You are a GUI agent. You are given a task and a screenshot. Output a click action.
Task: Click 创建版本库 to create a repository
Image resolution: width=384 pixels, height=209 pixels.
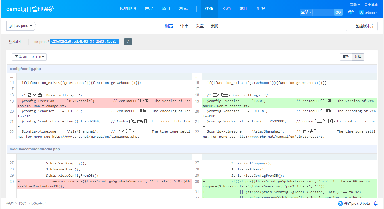pyautogui.click(x=362, y=26)
